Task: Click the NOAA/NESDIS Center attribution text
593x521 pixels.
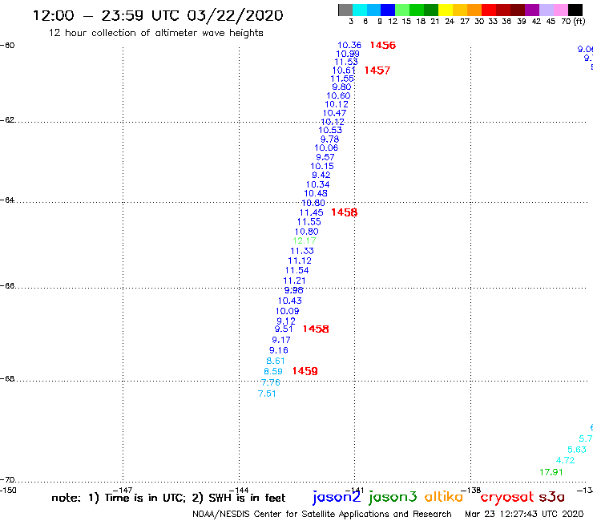Action: click(322, 514)
